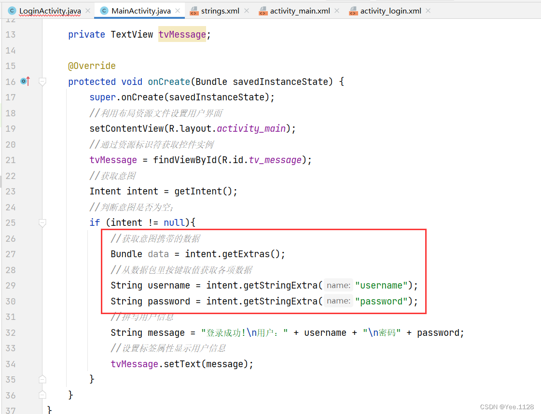
Task: Click super.onCreate(savedInstanceState) on line 17
Action: [180, 97]
